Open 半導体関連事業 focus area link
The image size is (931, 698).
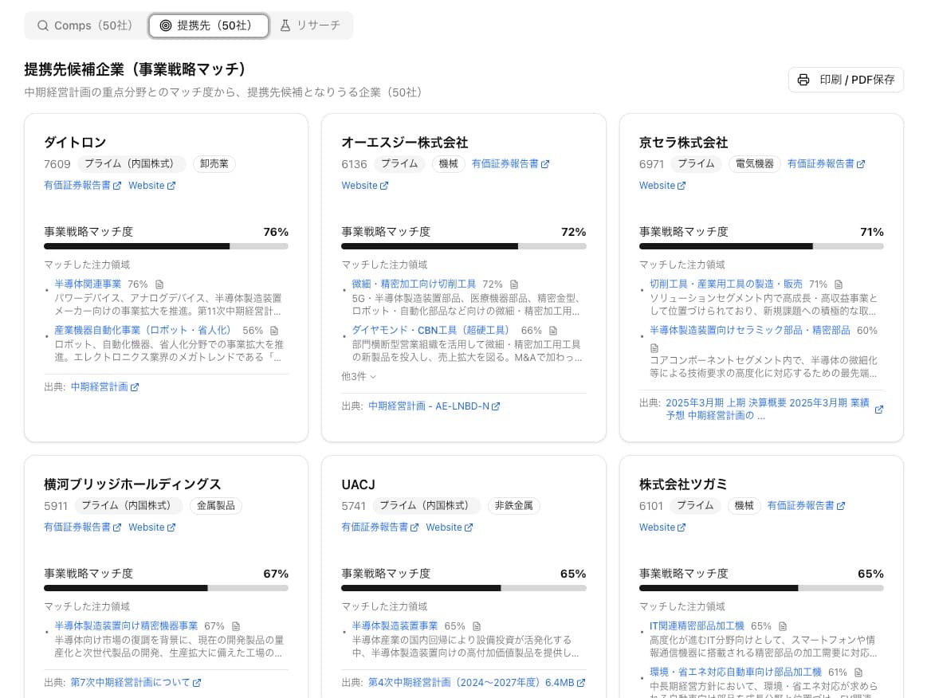88,284
